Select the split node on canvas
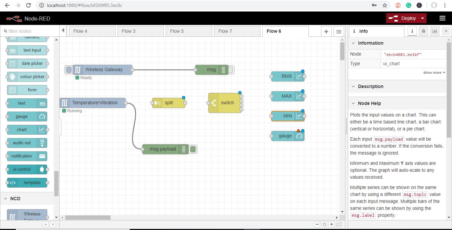Screen dimensions: 452x230 pyautogui.click(x=169, y=103)
